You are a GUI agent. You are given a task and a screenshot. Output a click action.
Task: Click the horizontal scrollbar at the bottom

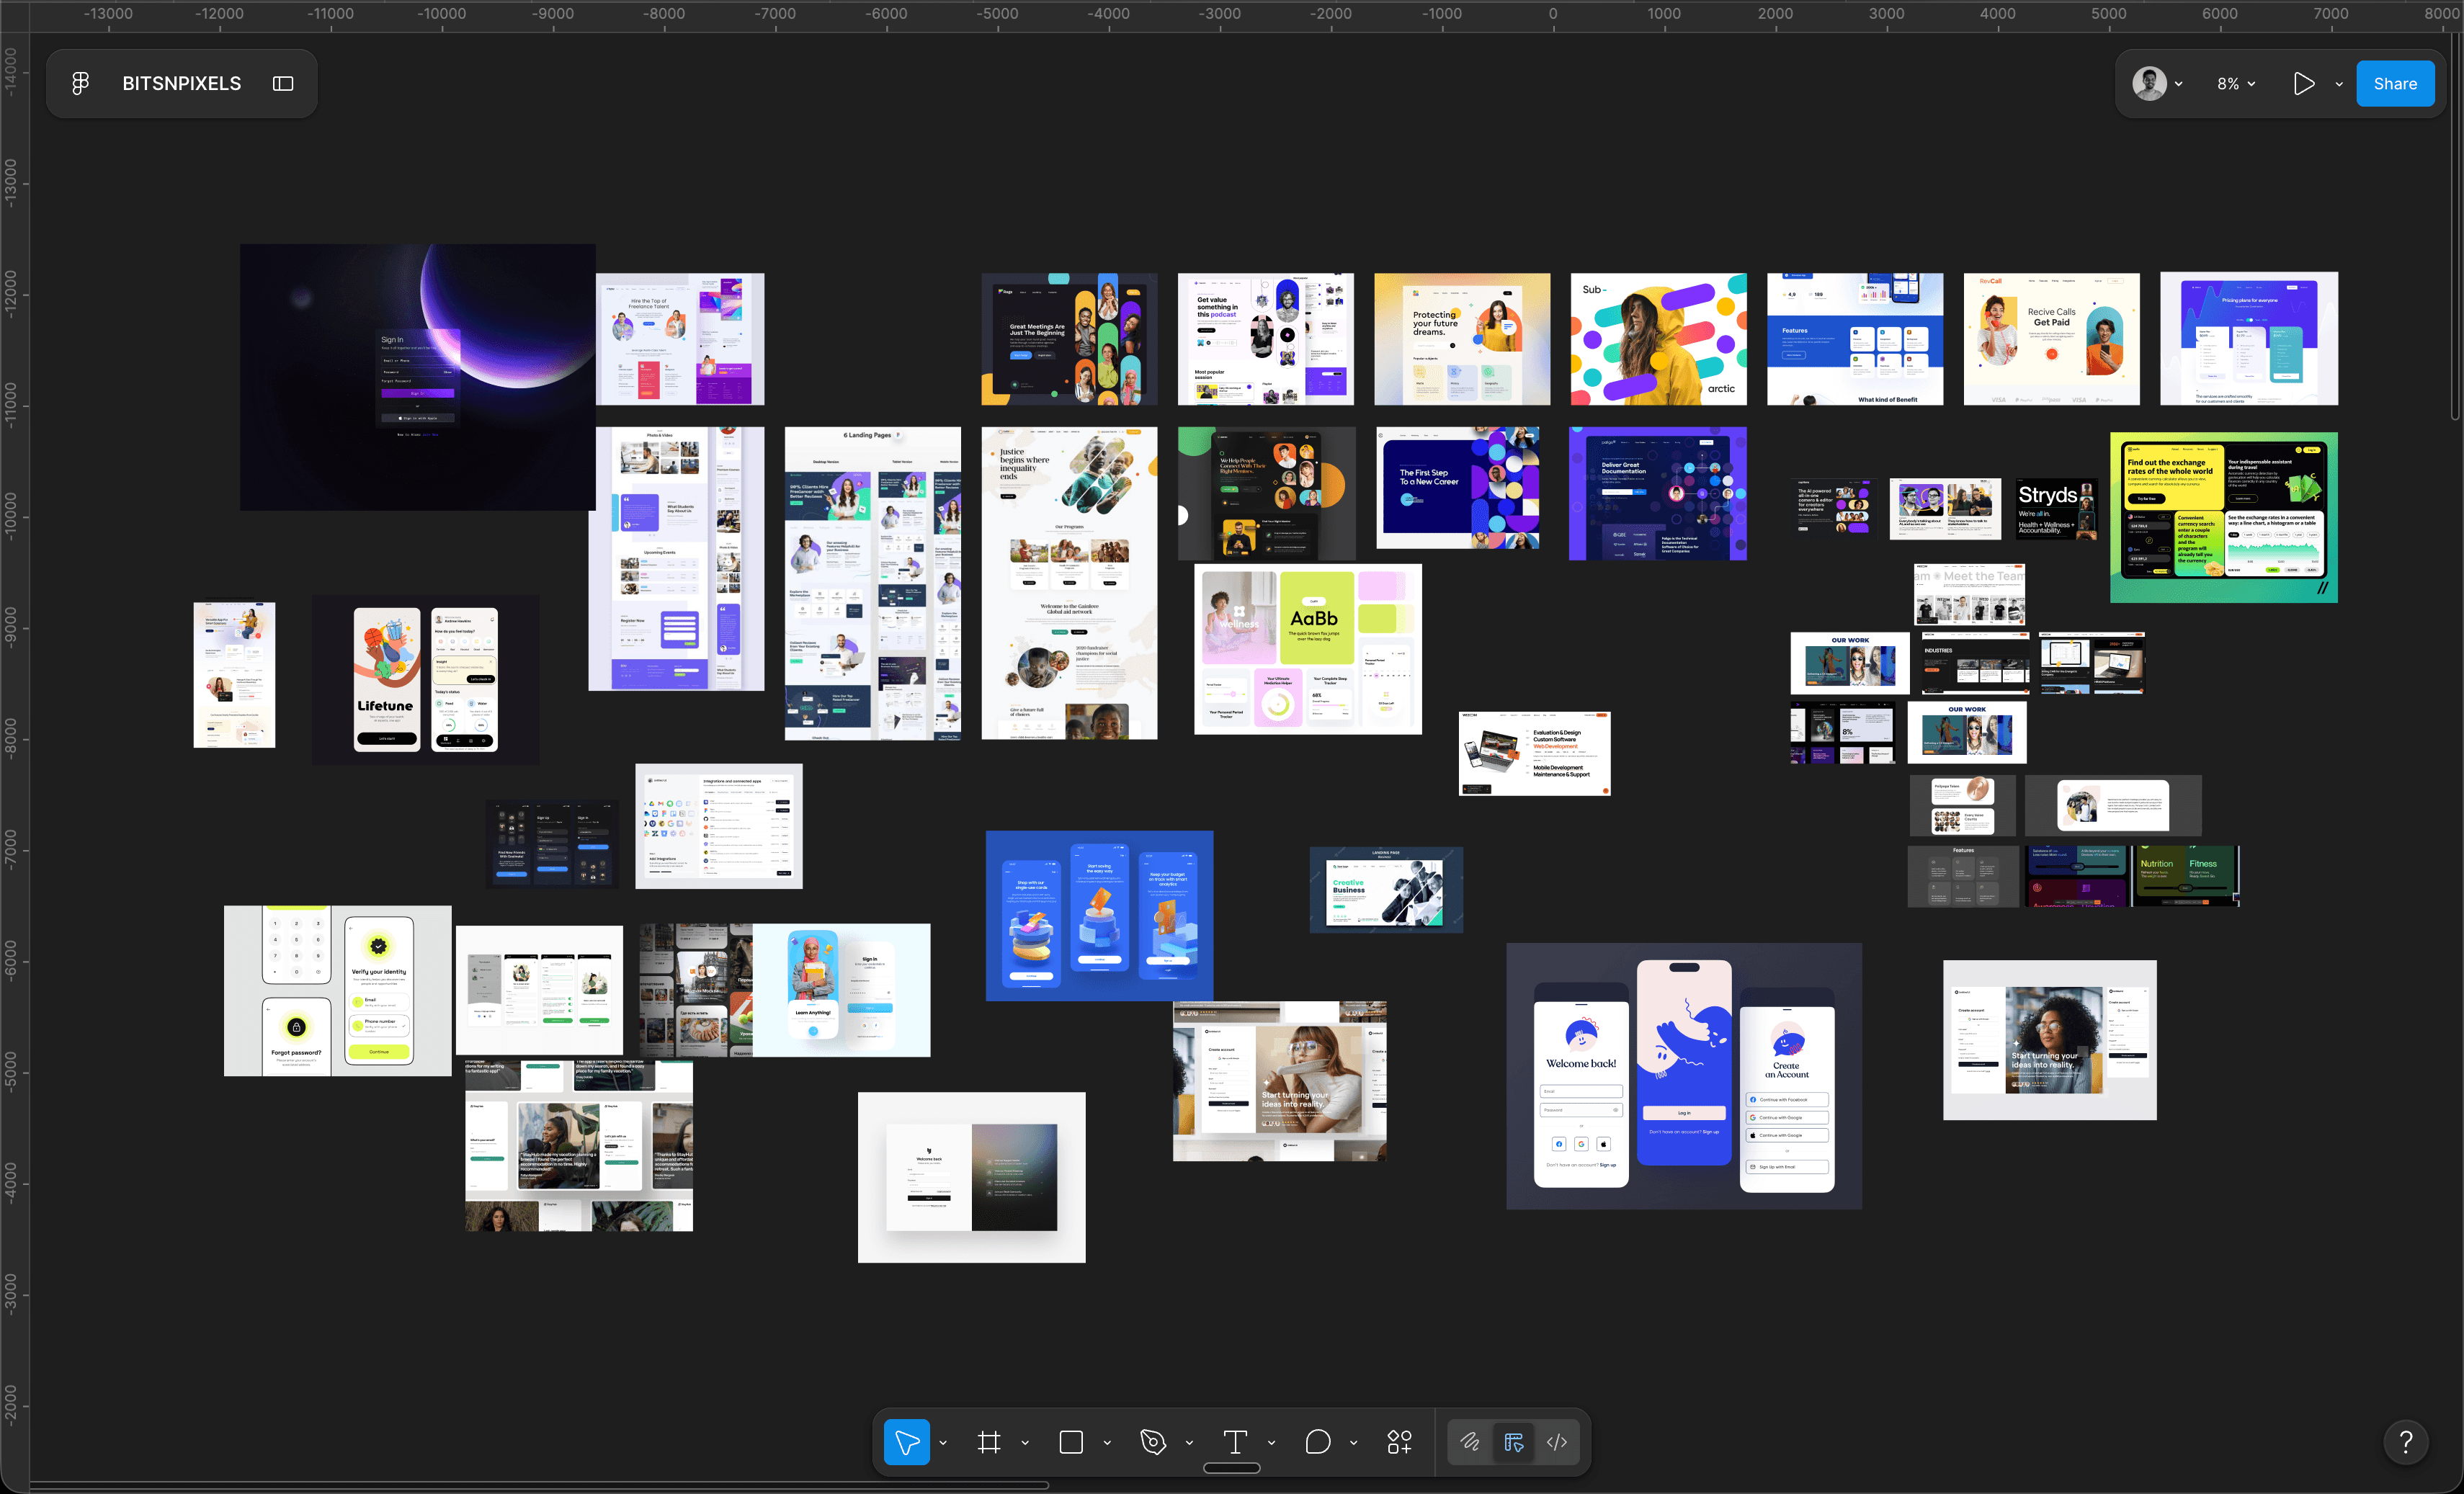tap(540, 1485)
